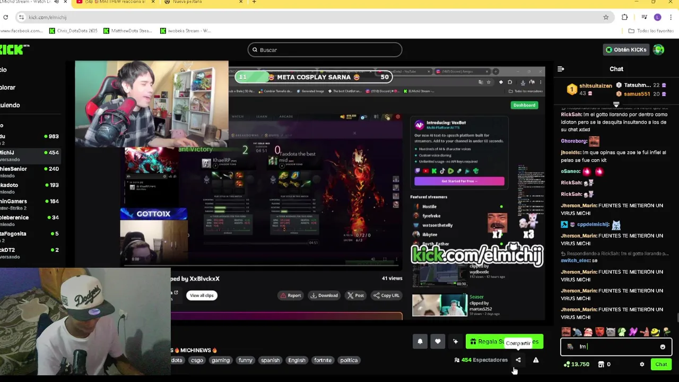This screenshot has height=382, width=679.
Task: Click the Share (Compartir) icon
Action: pos(518,360)
